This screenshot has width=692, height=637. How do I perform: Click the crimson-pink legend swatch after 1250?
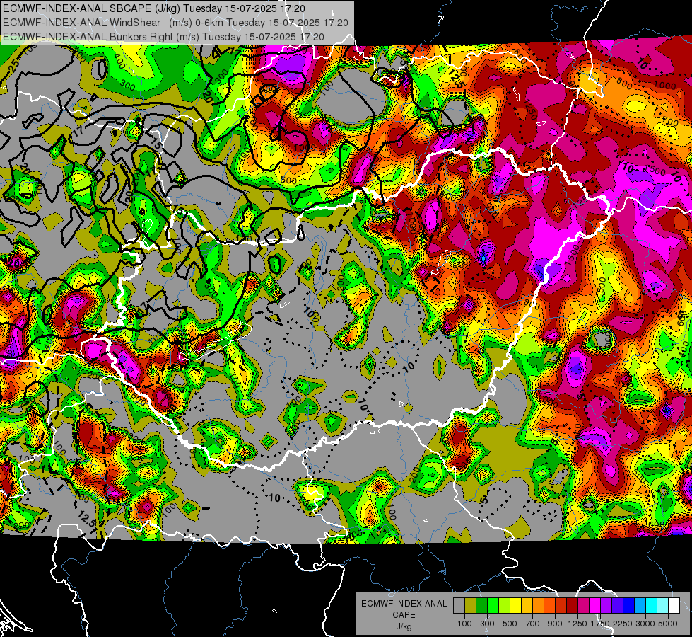click(x=583, y=605)
